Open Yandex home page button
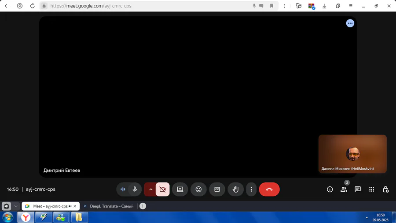 (x=20, y=6)
